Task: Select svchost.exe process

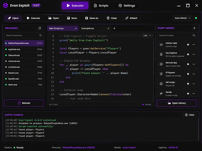Action: click(24, 67)
